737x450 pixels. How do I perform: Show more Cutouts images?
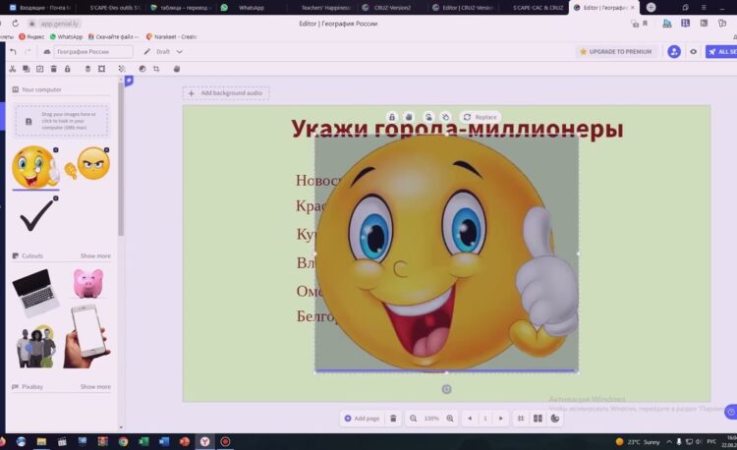[95, 256]
